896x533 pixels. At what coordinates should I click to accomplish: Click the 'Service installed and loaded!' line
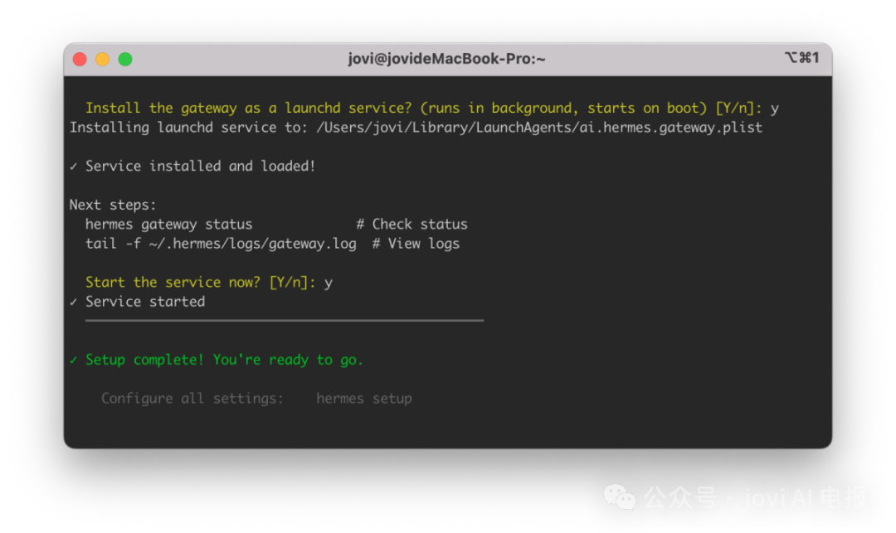pyautogui.click(x=192, y=167)
